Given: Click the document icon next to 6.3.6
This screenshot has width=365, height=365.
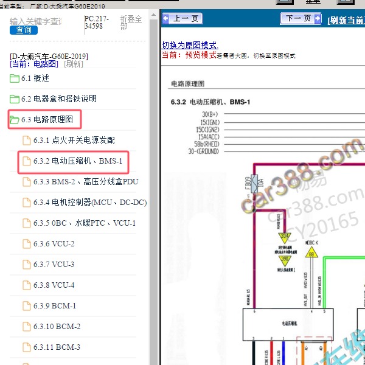Looking at the screenshot, I should coord(27,244).
